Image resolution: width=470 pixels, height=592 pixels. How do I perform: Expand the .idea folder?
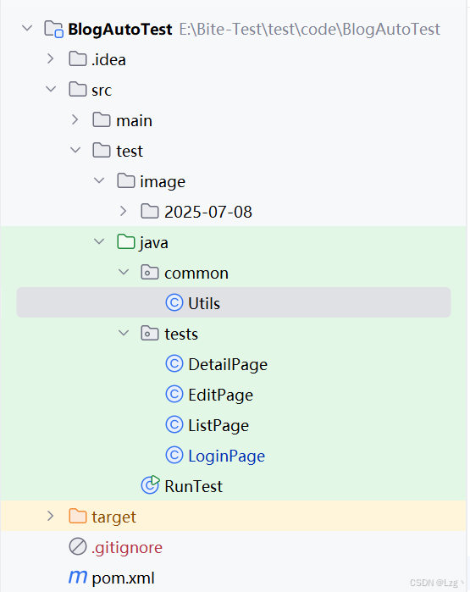point(50,58)
